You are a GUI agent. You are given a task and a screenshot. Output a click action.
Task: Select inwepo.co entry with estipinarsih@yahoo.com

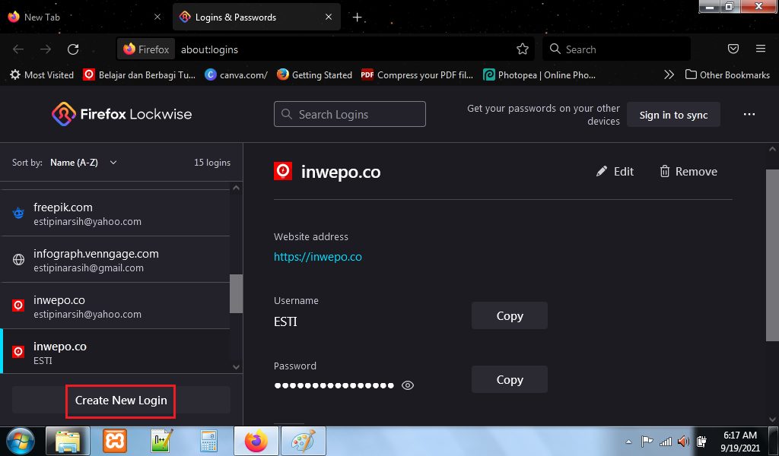pos(115,306)
